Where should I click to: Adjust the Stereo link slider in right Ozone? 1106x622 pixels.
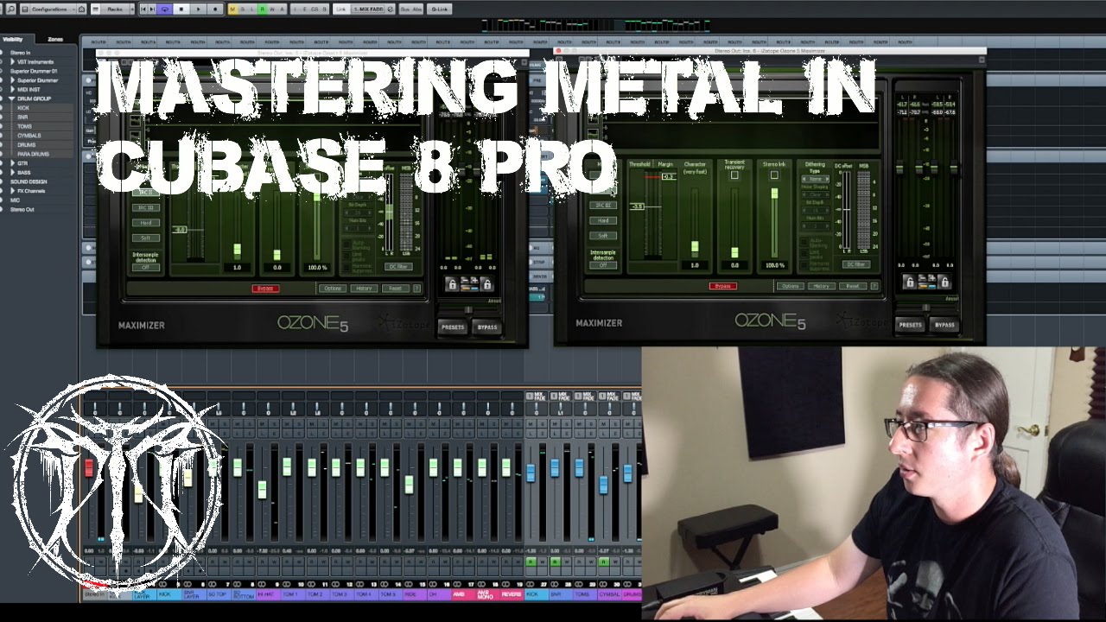click(x=774, y=194)
